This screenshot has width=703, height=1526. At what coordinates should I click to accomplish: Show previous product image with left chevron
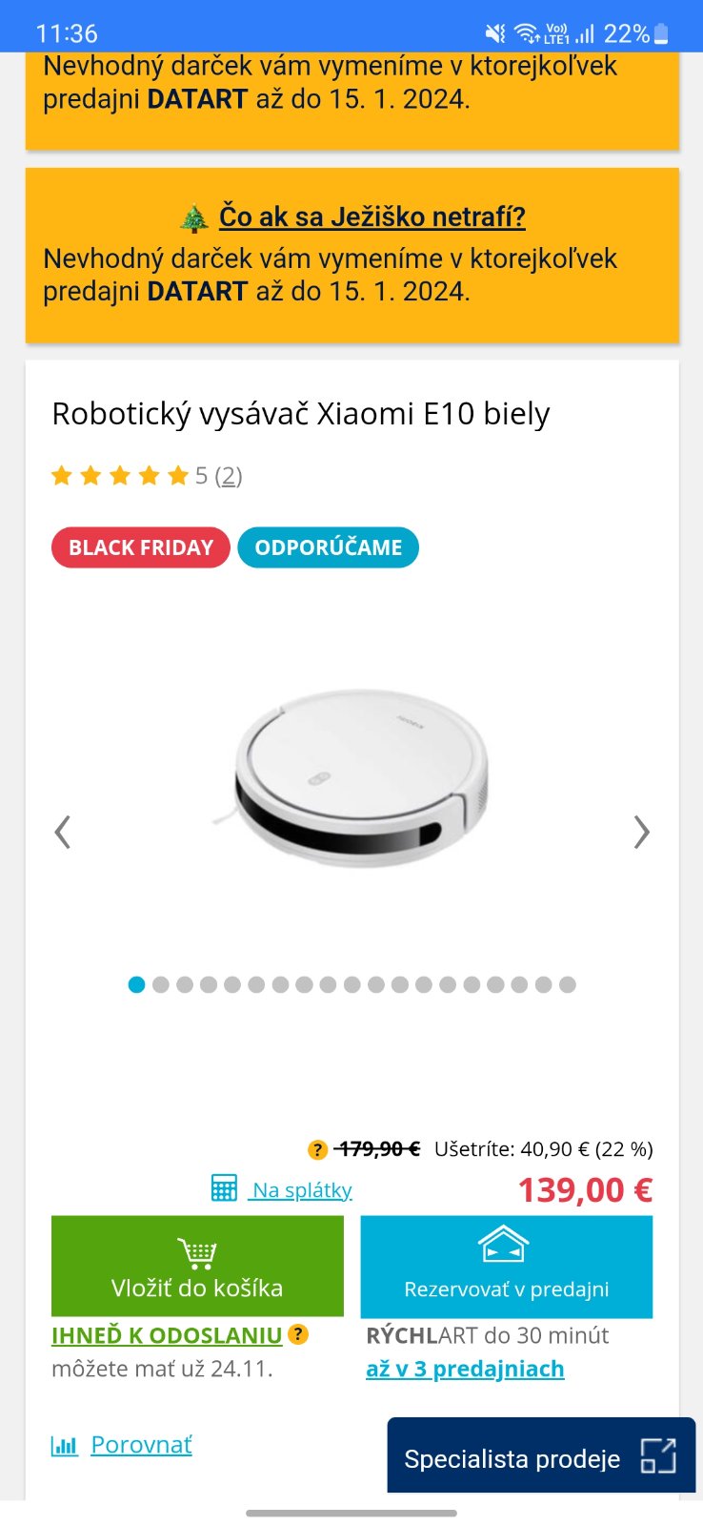click(x=63, y=832)
